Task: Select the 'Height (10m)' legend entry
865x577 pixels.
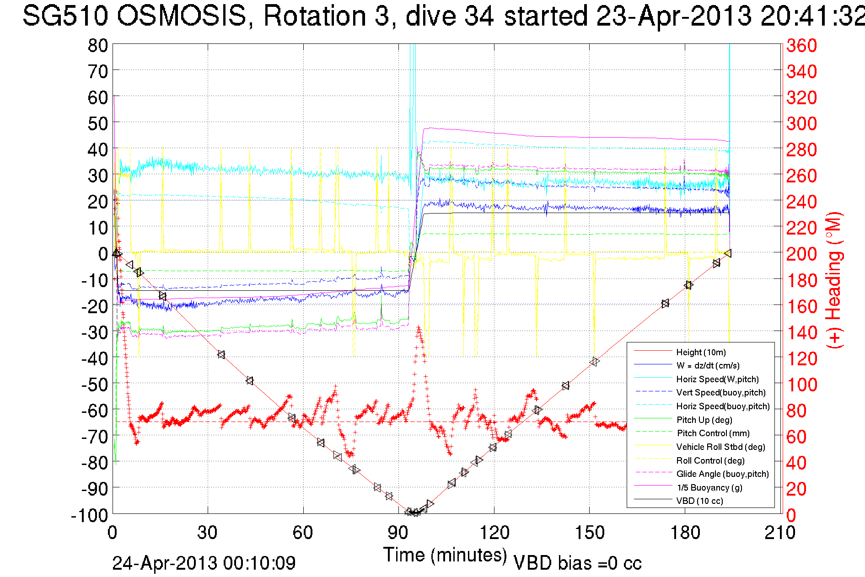Action: coord(701,352)
